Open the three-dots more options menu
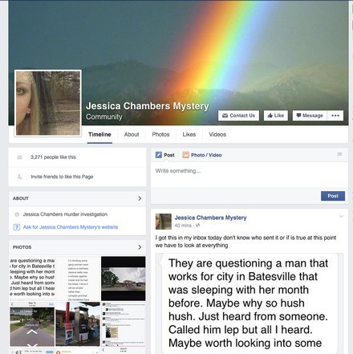Viewport: 353px width, 354px height. pyautogui.click(x=335, y=116)
